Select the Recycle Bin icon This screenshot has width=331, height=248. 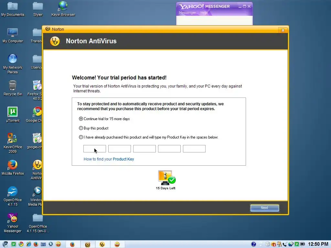(x=13, y=88)
